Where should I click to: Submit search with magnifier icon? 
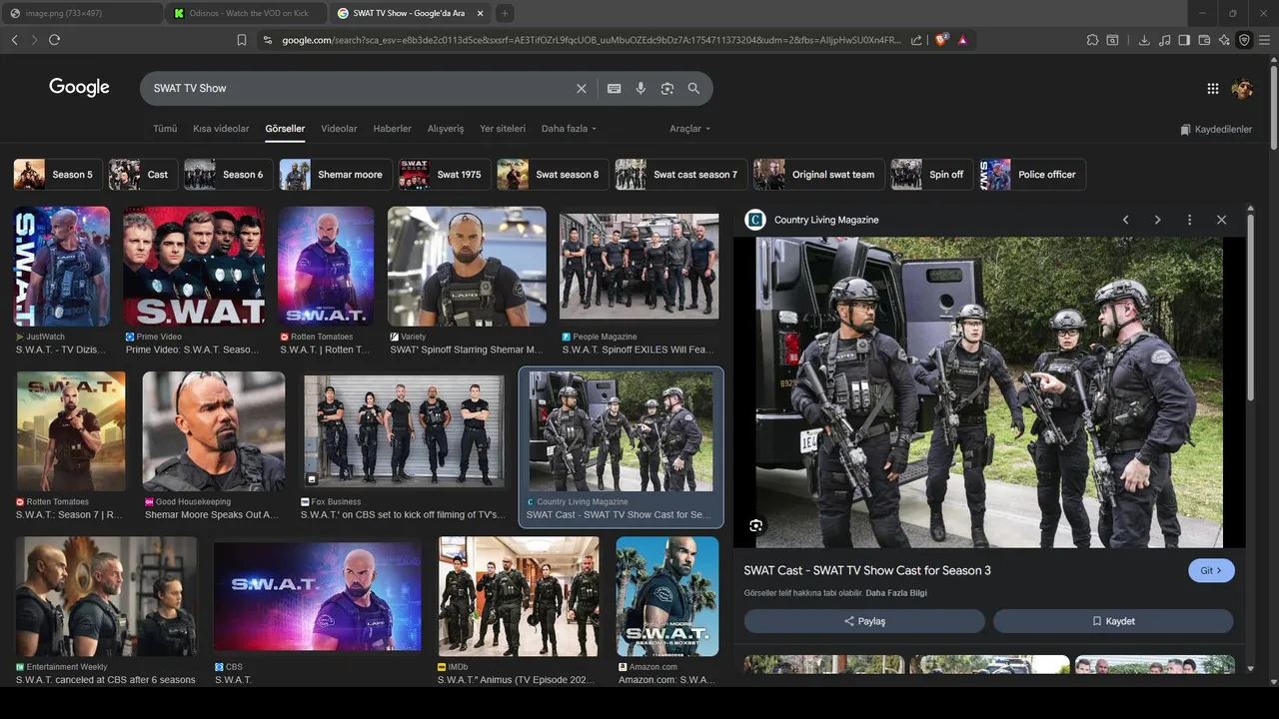click(693, 88)
